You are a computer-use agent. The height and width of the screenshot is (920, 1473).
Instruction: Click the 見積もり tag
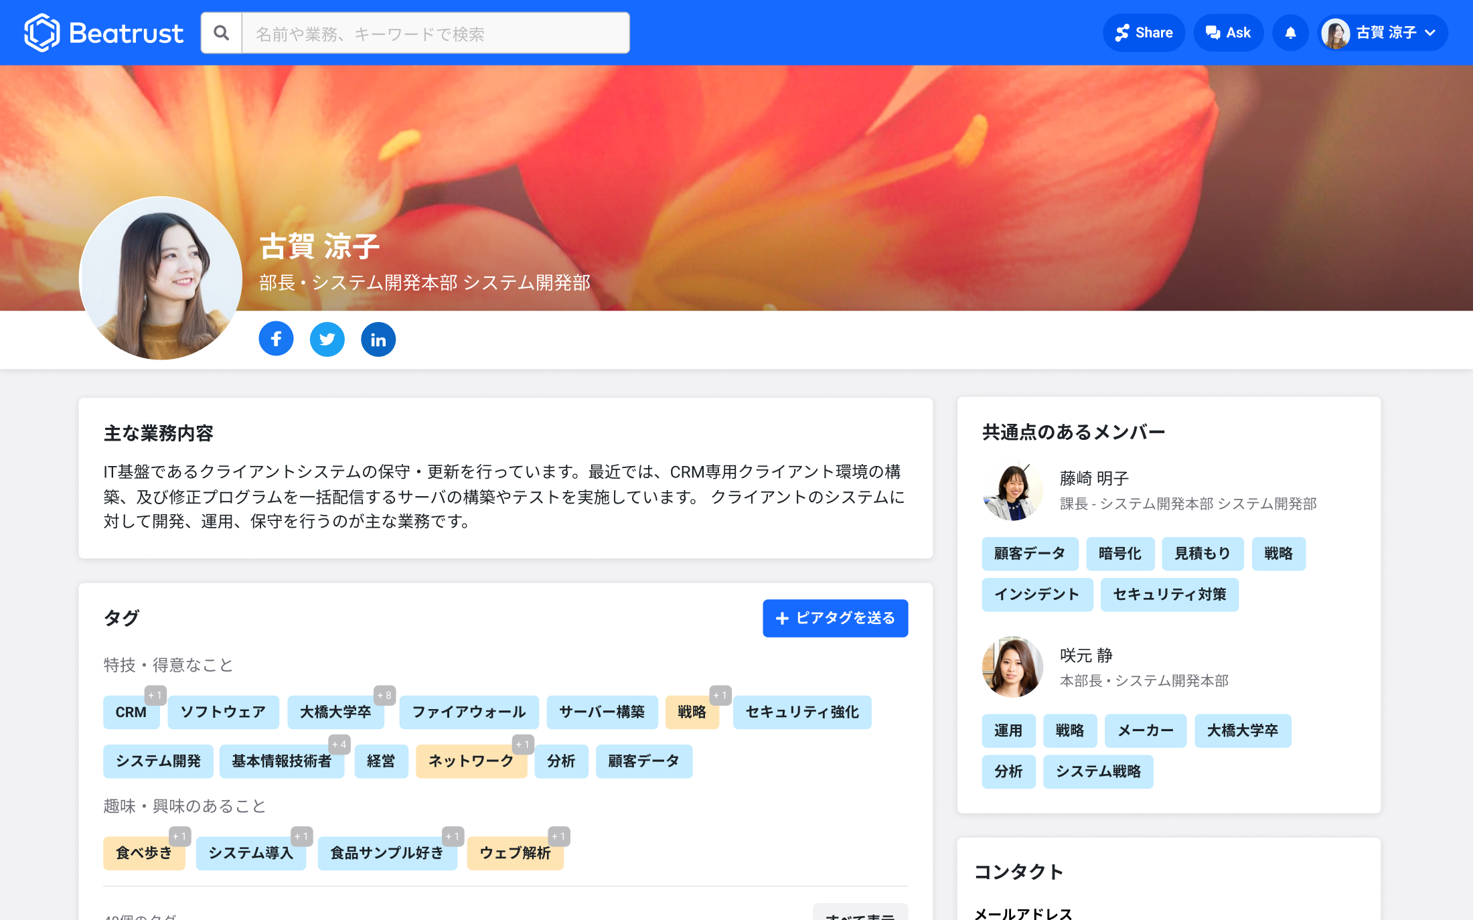[1203, 554]
